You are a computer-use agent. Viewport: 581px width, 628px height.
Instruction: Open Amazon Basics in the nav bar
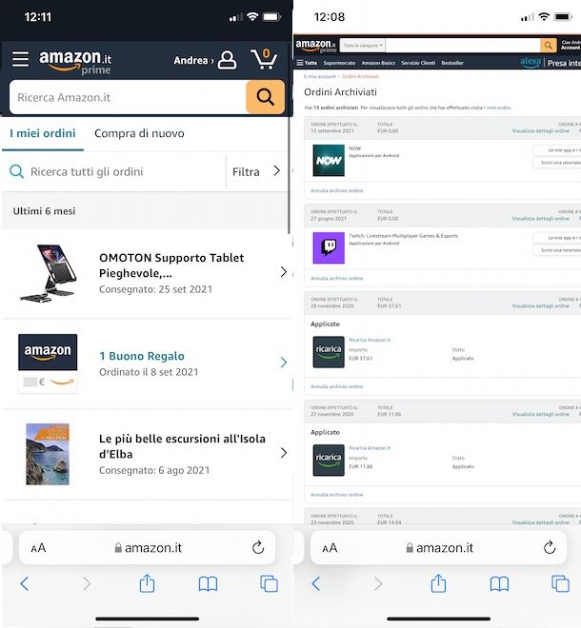[378, 63]
